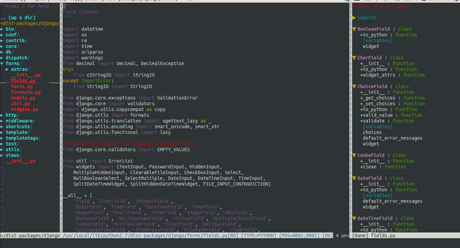Select the middleware/ directory
460x248 pixels.
21,121
